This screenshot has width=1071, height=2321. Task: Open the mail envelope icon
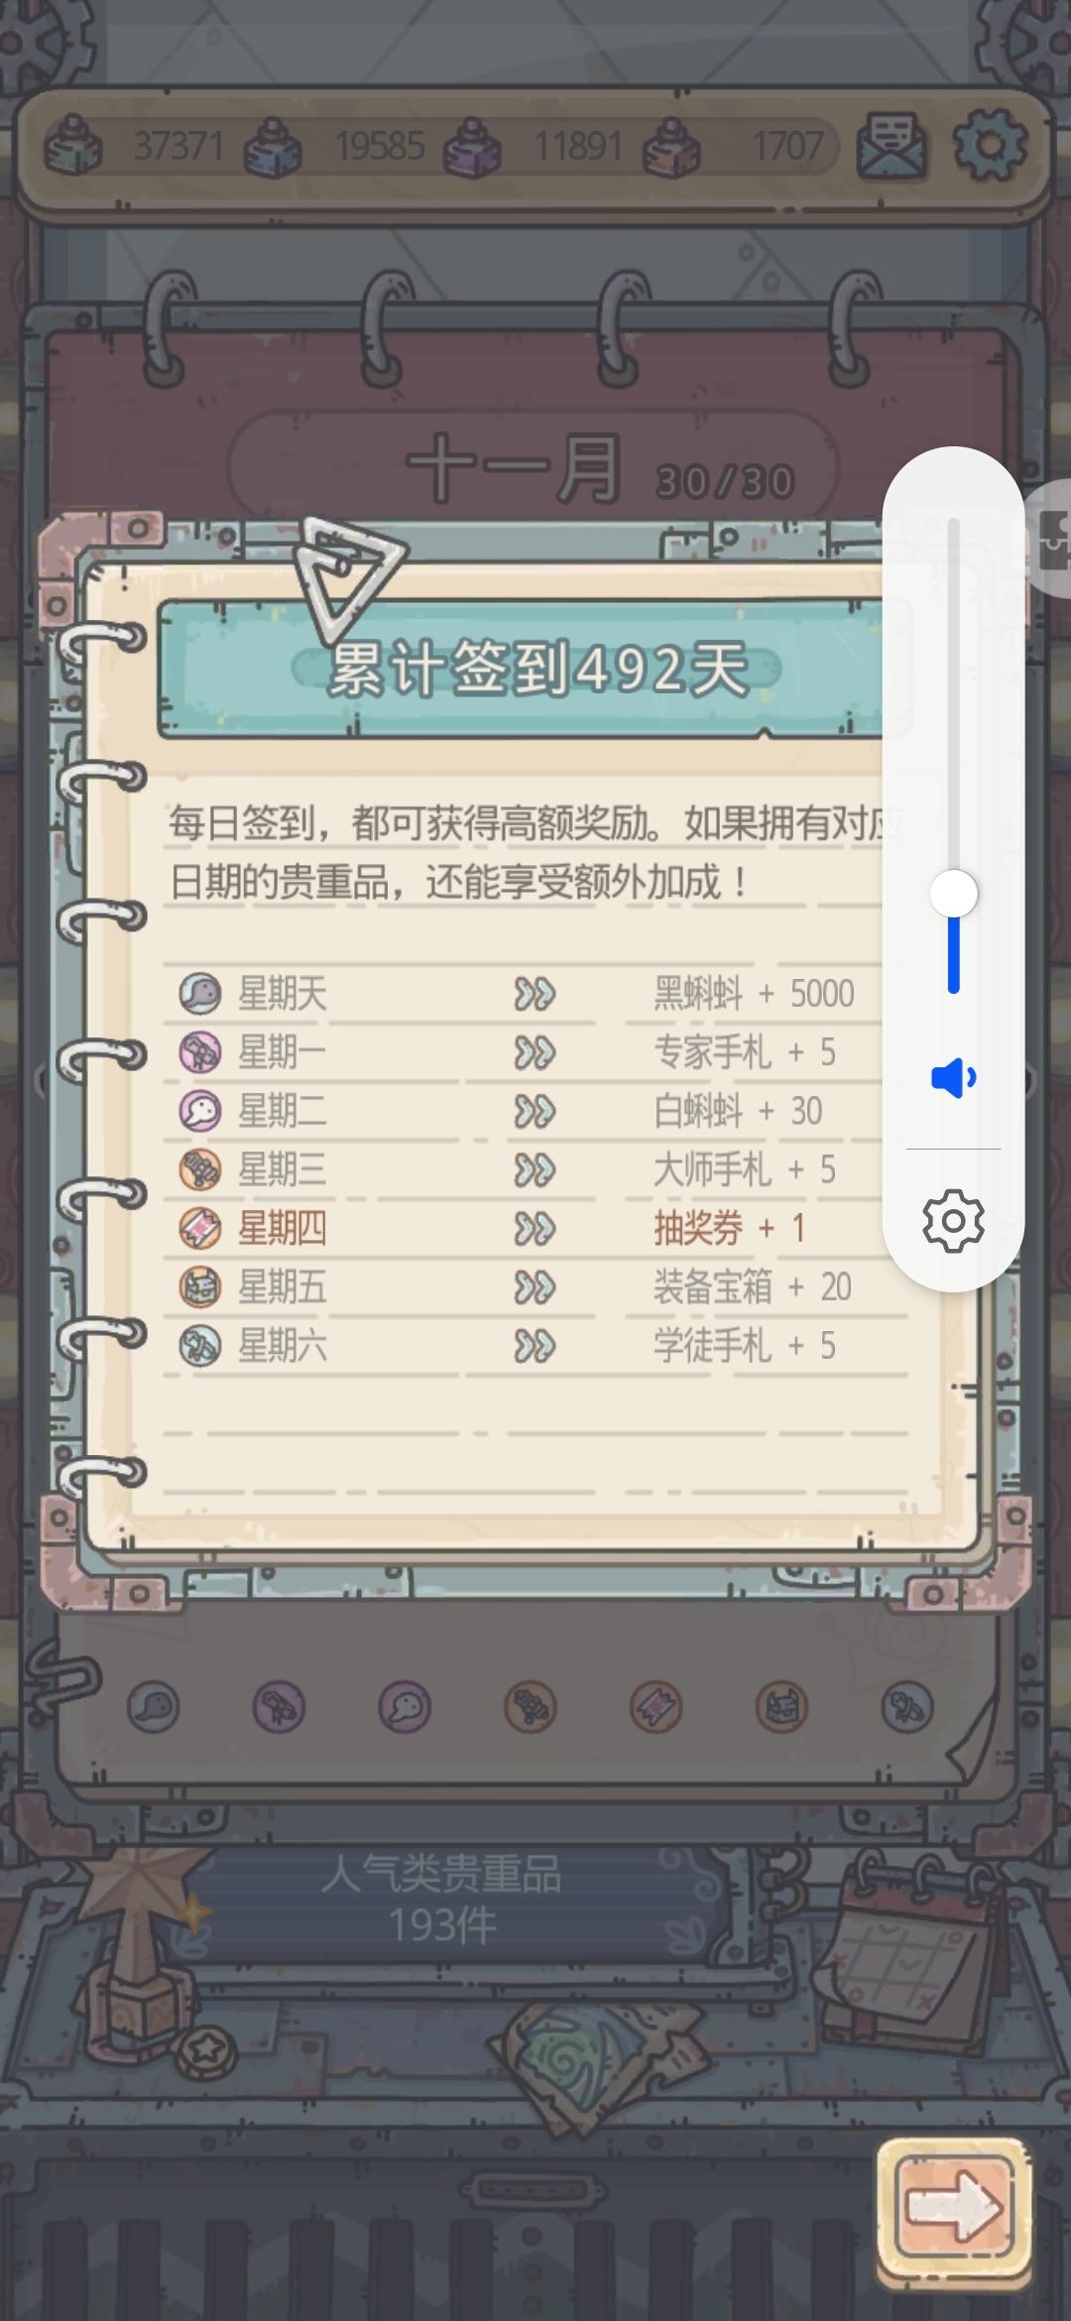pos(892,146)
